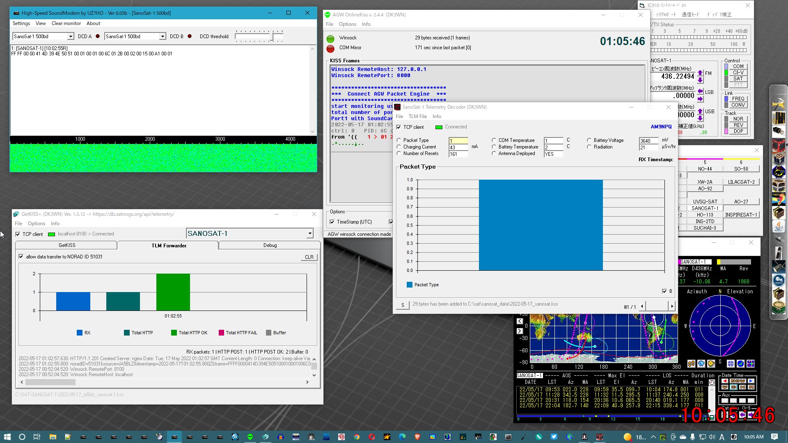Click the footprint icon in satellite tracker

tap(691, 363)
